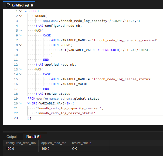Click CAST(VARIABLE_VALUE AS UNSIGNED) on line 9

[x=90, y=50]
